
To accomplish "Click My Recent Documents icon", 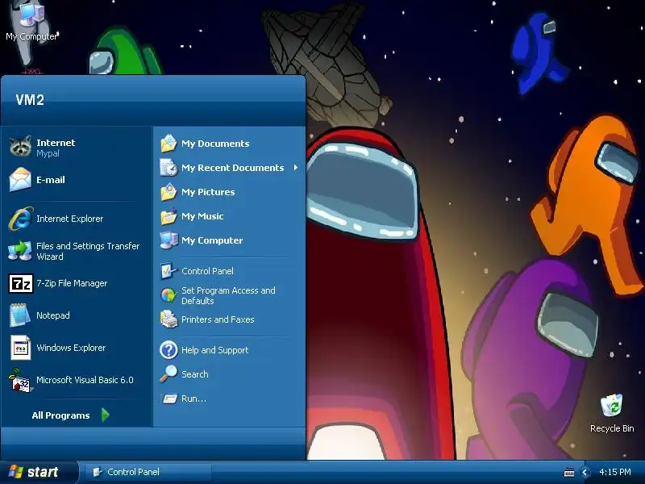I will 169,168.
